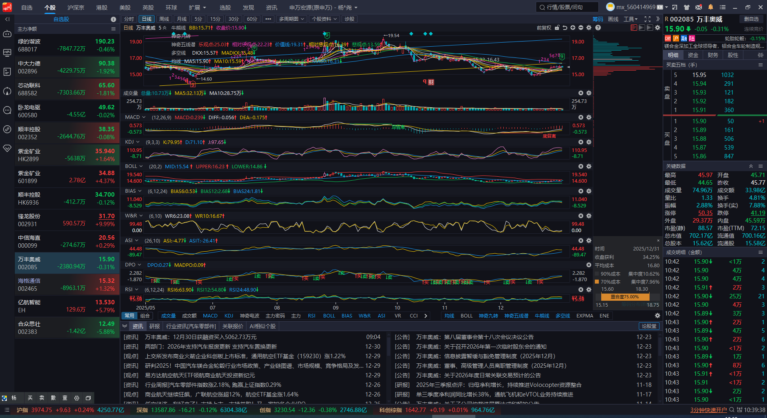
Task: Open the 个股资料 dropdown
Action: click(324, 19)
